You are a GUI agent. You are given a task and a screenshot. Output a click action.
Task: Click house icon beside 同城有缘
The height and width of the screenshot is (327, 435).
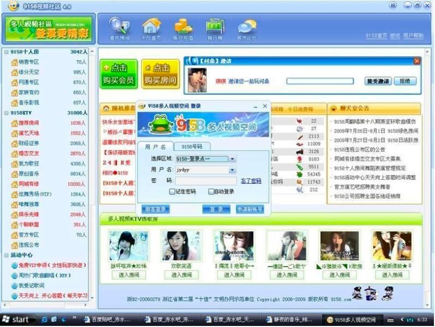(14, 184)
